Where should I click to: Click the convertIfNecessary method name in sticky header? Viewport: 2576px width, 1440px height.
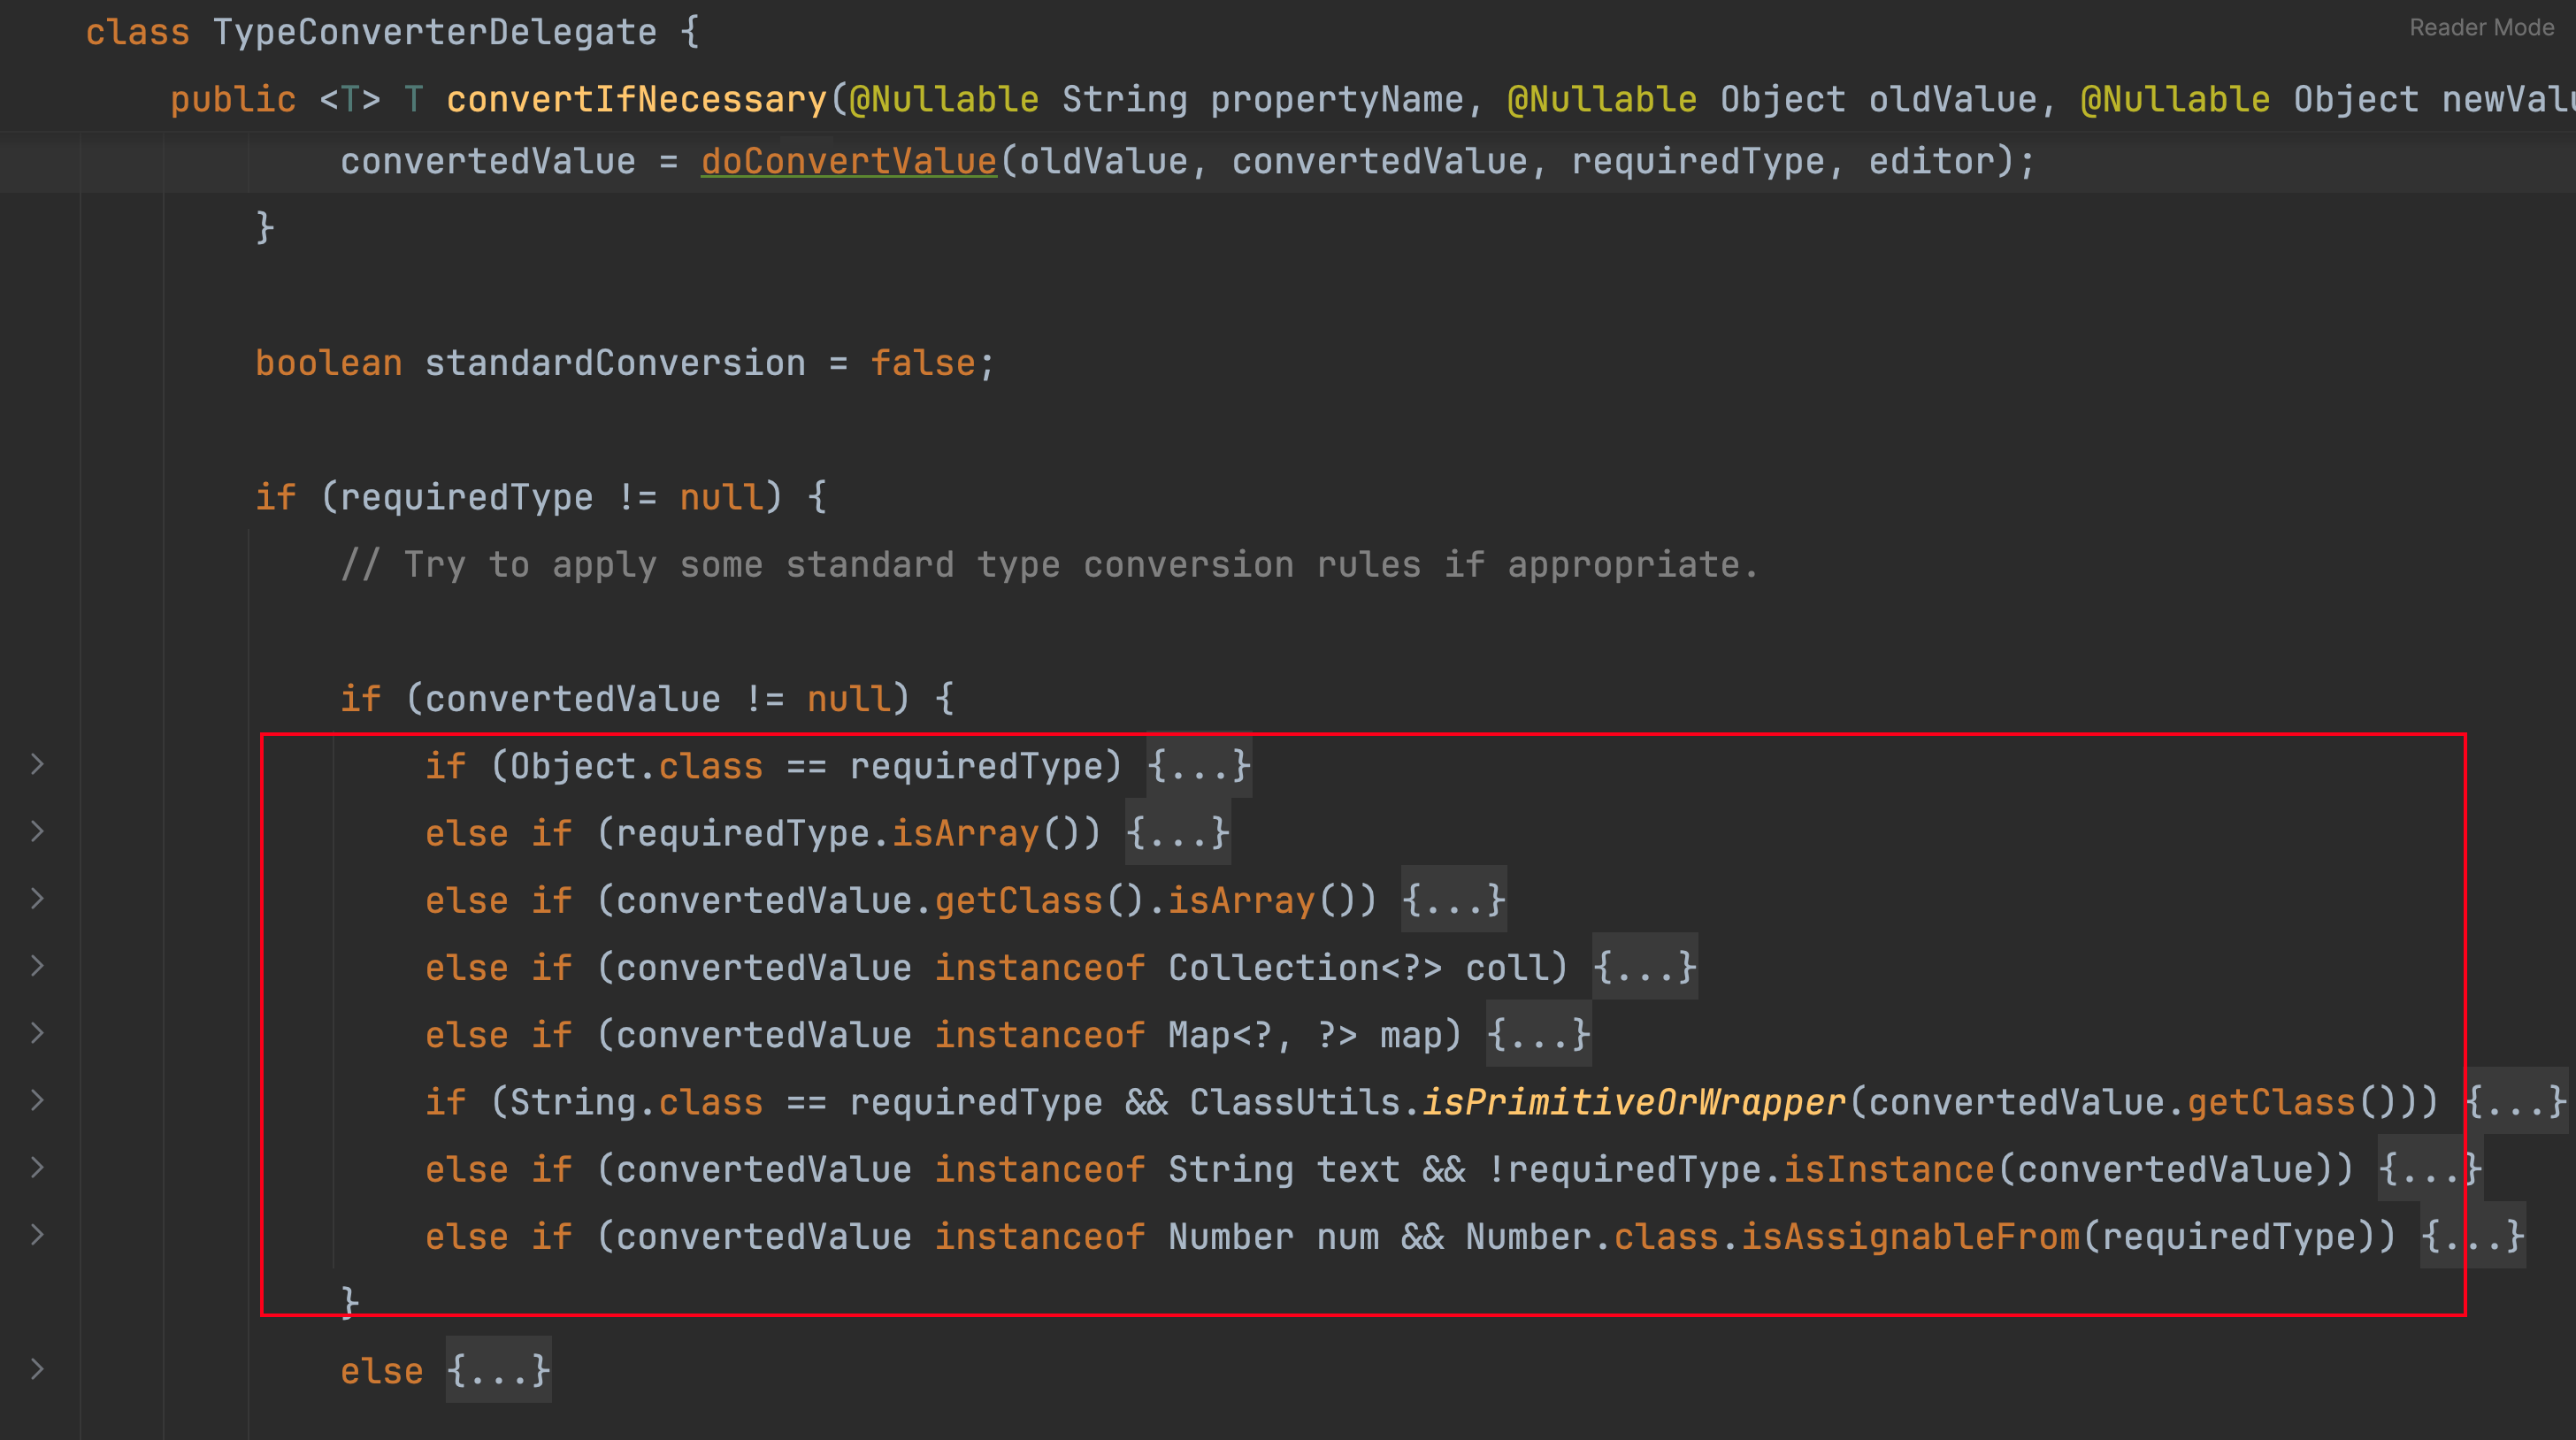636,100
